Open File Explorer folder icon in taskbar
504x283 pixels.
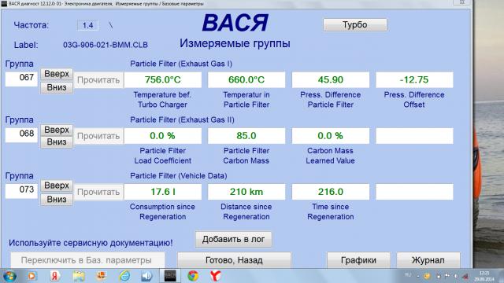pyautogui.click(x=79, y=276)
